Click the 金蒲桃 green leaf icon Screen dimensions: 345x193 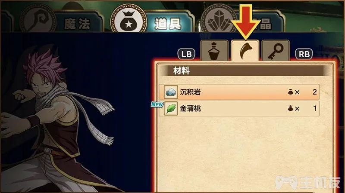[x=171, y=109]
